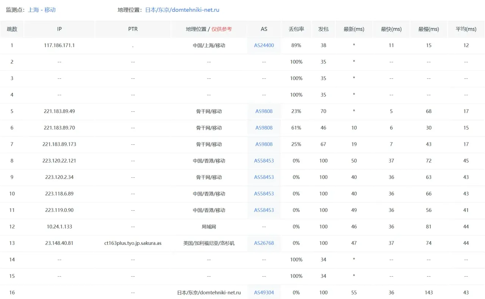The width and height of the screenshot is (485, 299).
Task: Open AS58453 in the 223.120.22.121 row
Action: [264, 161]
